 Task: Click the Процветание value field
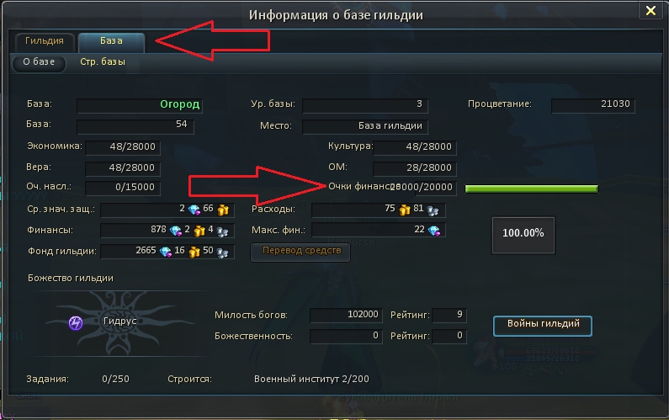(593, 105)
